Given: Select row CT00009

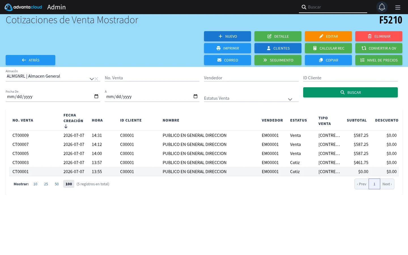Looking at the screenshot, I should click(x=204, y=135).
